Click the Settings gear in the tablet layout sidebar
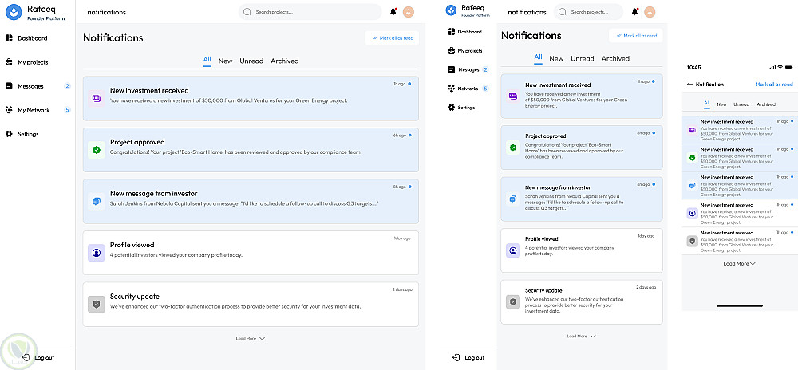Image resolution: width=798 pixels, height=370 pixels. pos(452,108)
